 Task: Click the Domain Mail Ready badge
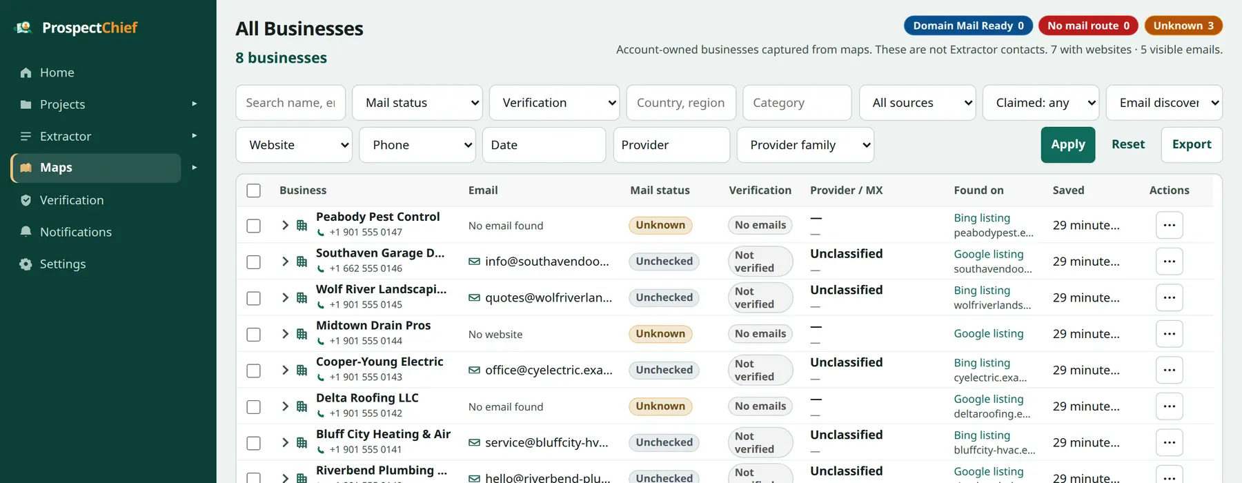(969, 26)
